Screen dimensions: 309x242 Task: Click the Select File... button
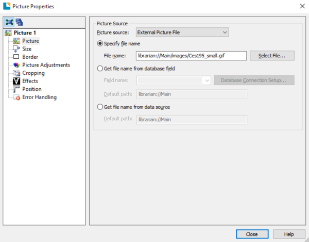coord(272,56)
